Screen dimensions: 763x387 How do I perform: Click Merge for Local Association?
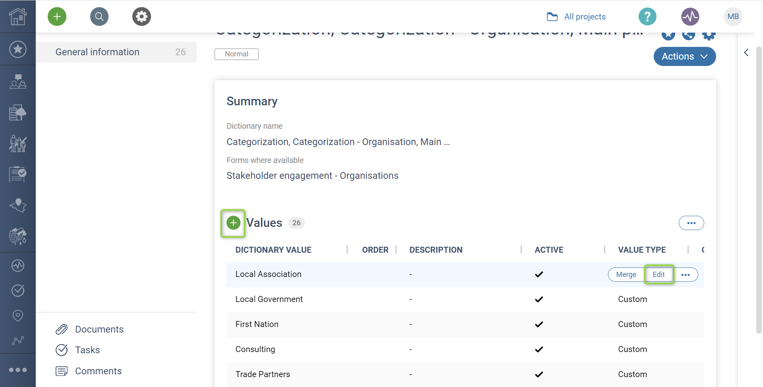(x=626, y=275)
